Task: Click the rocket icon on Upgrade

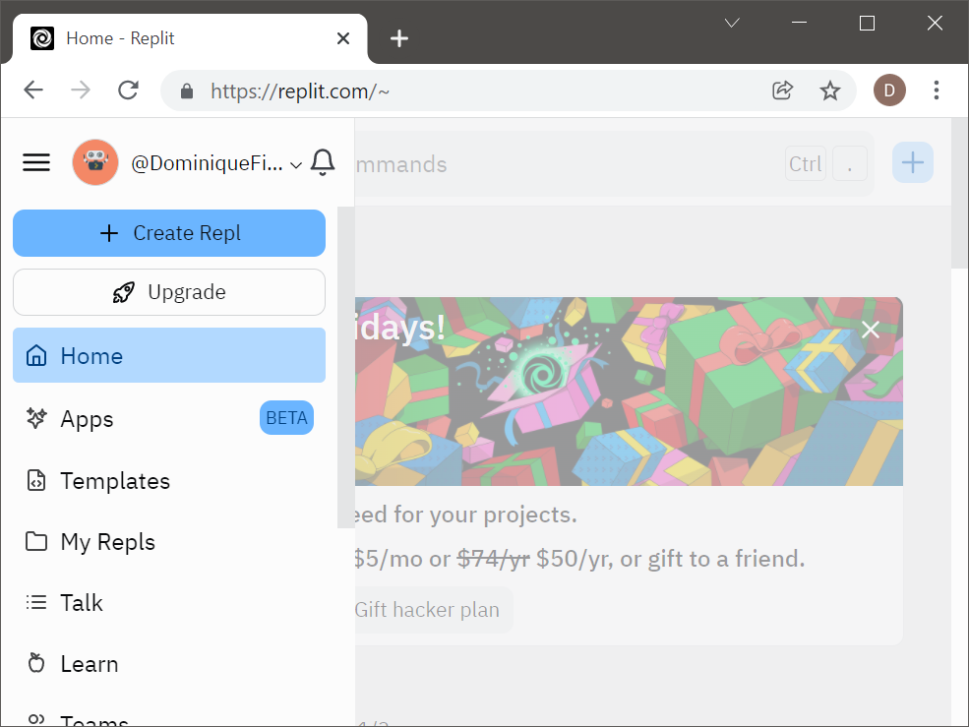Action: tap(124, 292)
